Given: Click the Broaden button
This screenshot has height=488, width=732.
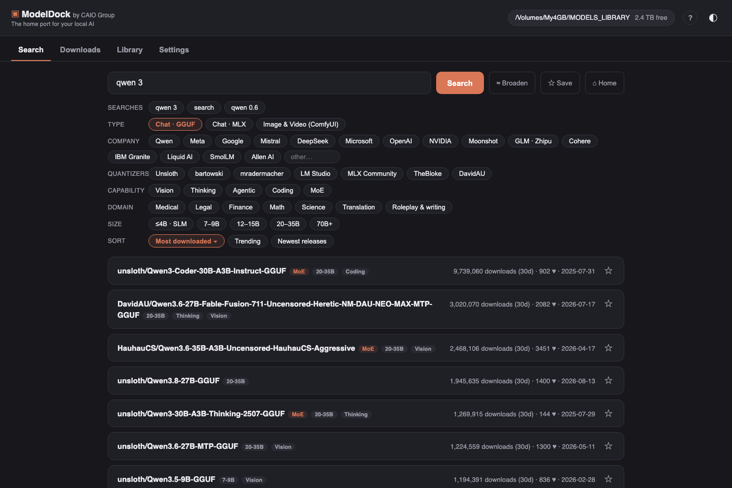Looking at the screenshot, I should pyautogui.click(x=512, y=83).
